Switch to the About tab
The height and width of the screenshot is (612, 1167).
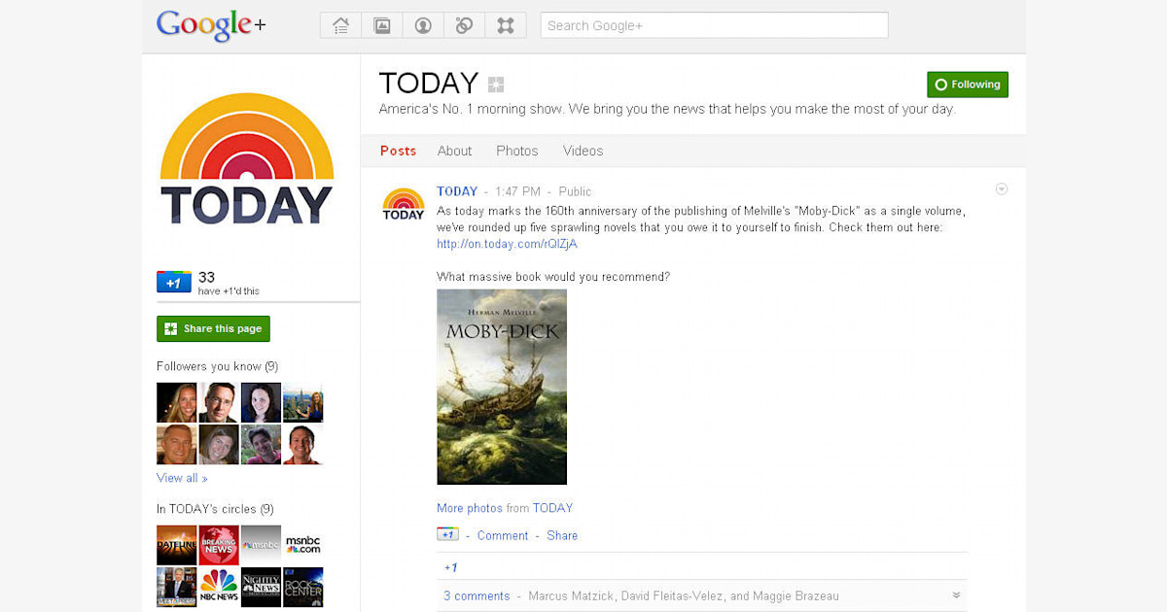[x=454, y=151]
